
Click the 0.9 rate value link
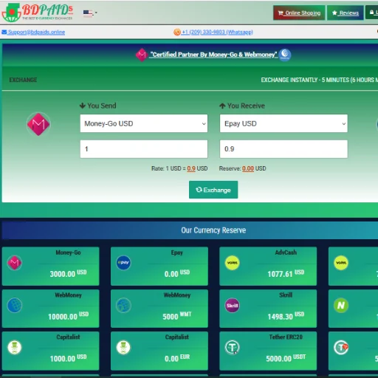(191, 168)
